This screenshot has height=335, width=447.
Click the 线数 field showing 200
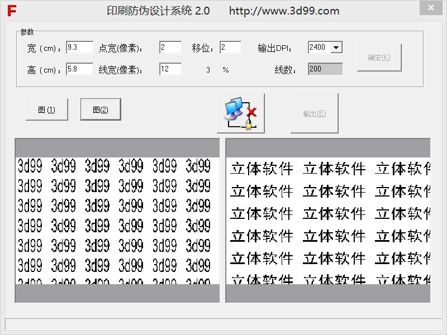click(x=325, y=69)
